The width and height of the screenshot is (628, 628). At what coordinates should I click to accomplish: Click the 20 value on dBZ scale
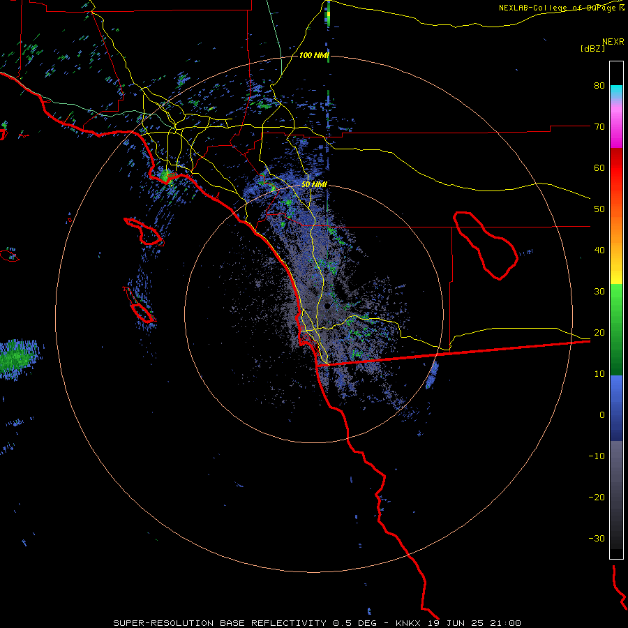coord(599,332)
